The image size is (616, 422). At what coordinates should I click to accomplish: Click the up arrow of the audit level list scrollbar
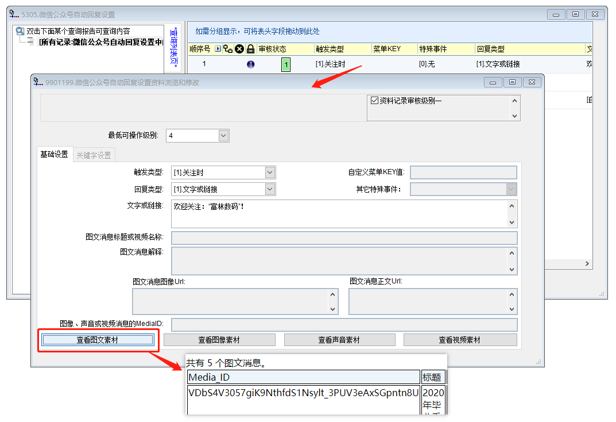pos(514,101)
